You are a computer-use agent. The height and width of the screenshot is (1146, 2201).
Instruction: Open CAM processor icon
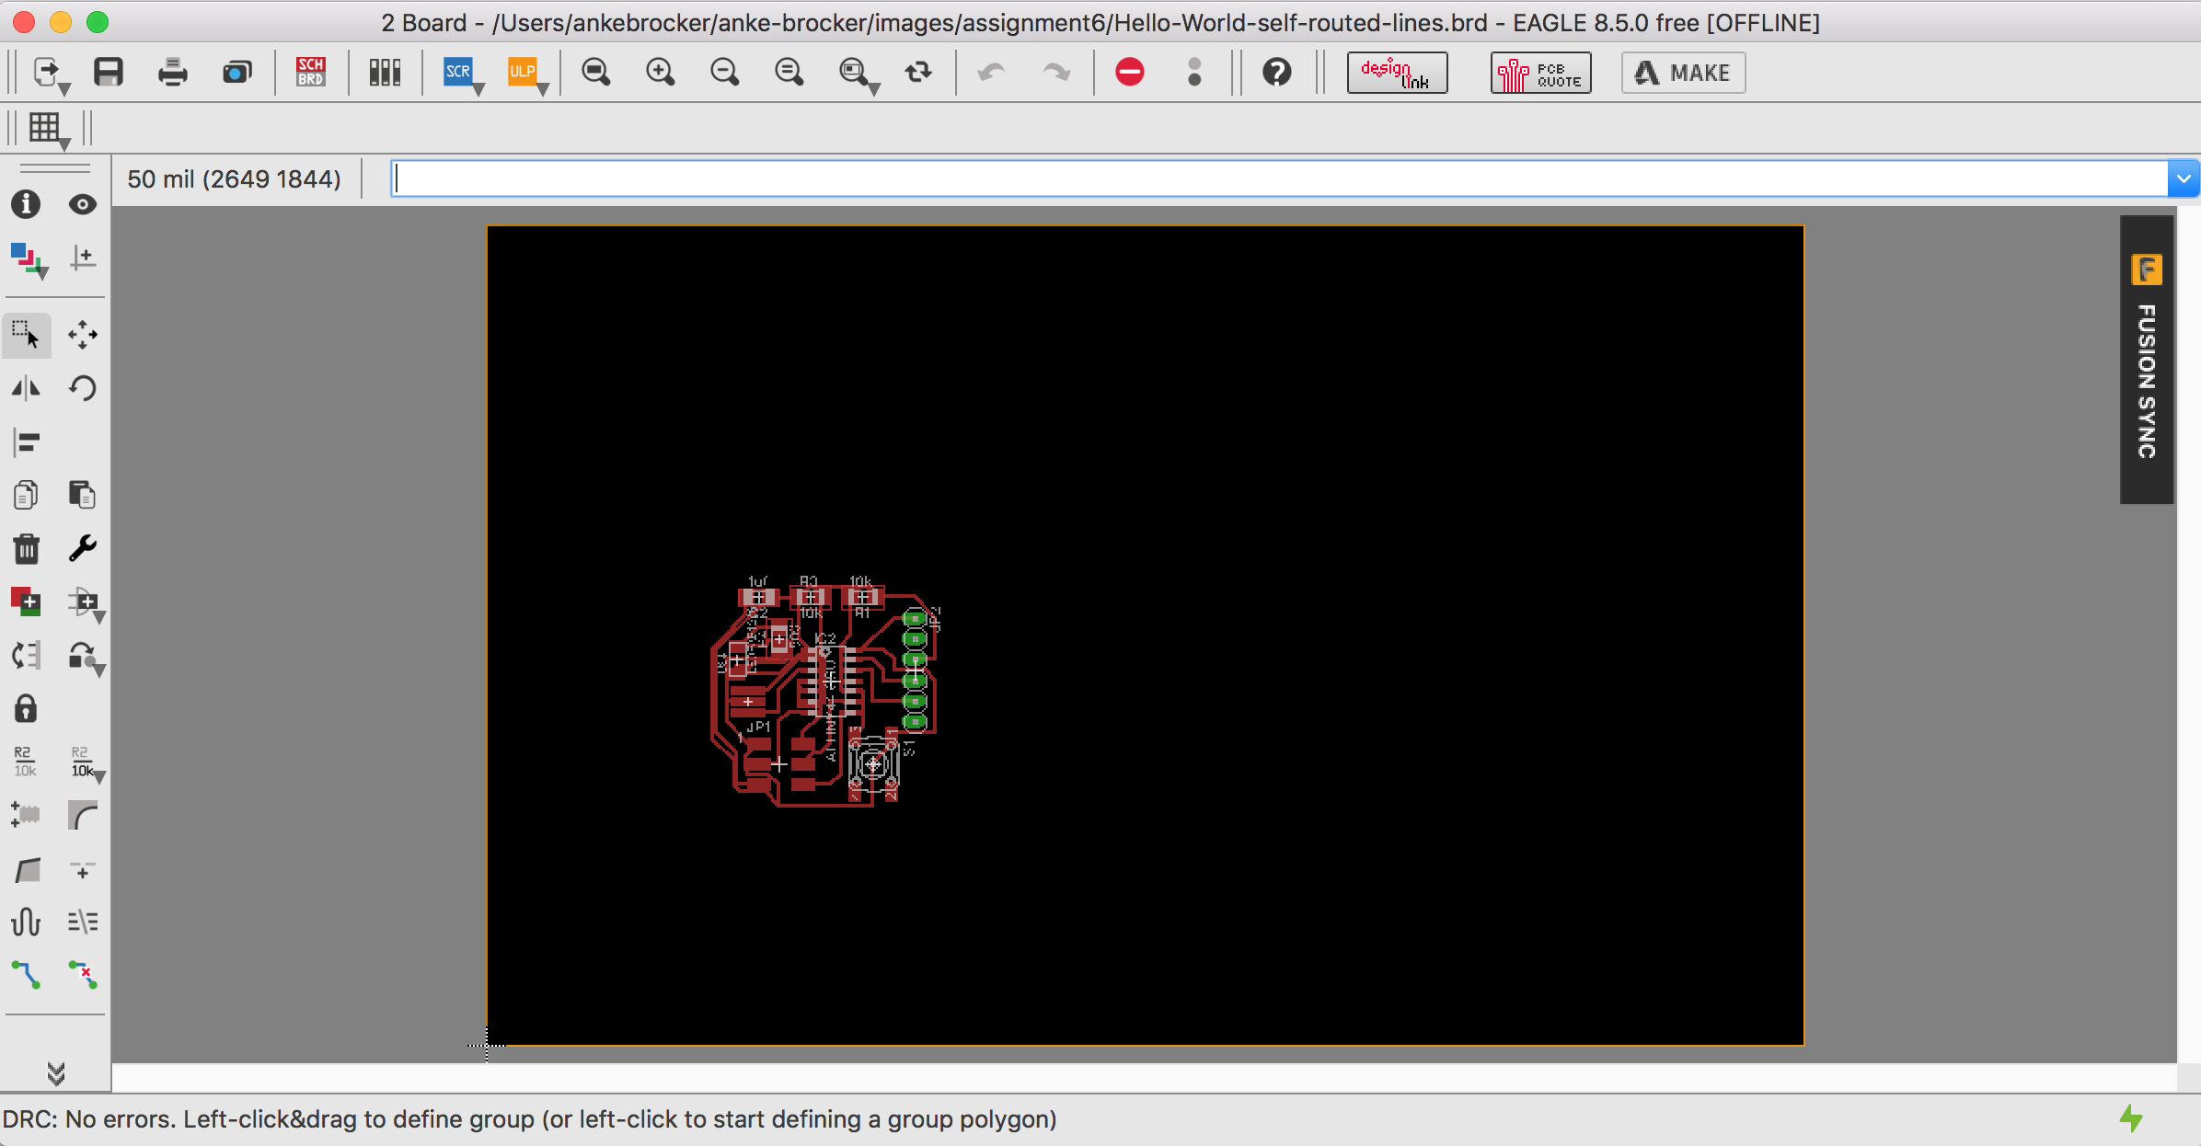[237, 72]
